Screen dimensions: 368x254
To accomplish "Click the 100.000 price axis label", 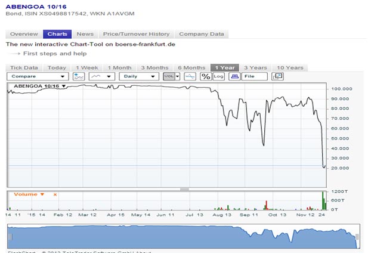I will 342,89.
